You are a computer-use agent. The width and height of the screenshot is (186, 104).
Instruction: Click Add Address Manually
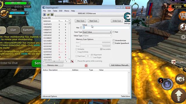pos(120,65)
